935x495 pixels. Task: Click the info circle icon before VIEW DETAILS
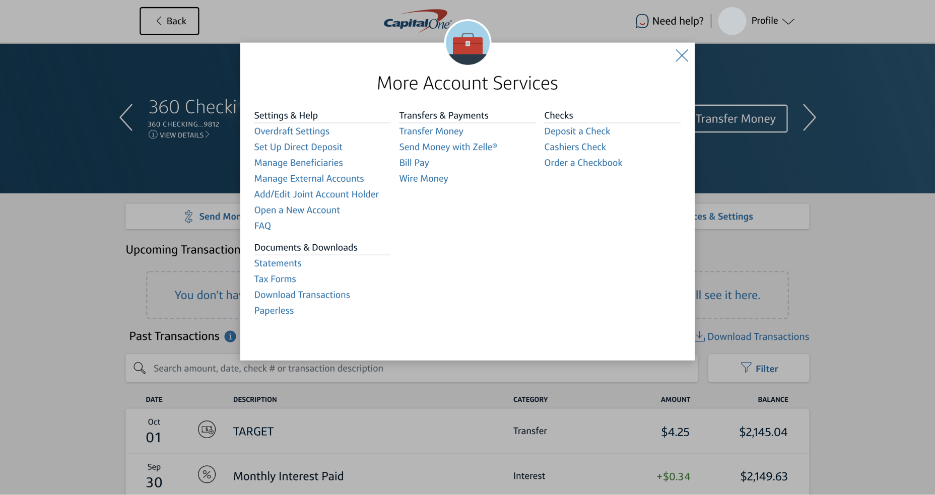point(152,135)
